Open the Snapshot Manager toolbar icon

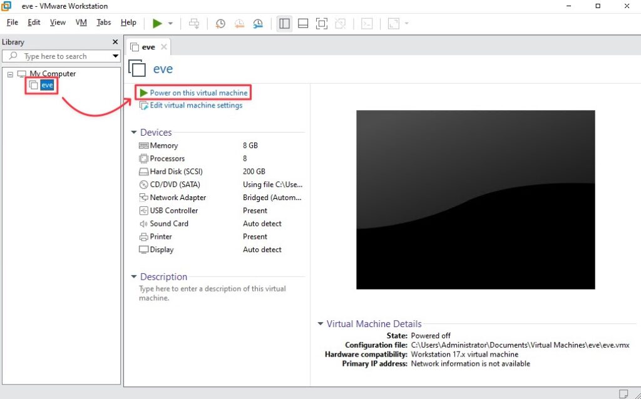tap(258, 24)
